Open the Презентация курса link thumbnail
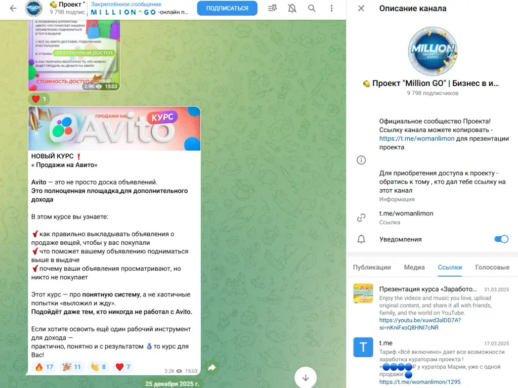This screenshot has width=518, height=388. [363, 293]
